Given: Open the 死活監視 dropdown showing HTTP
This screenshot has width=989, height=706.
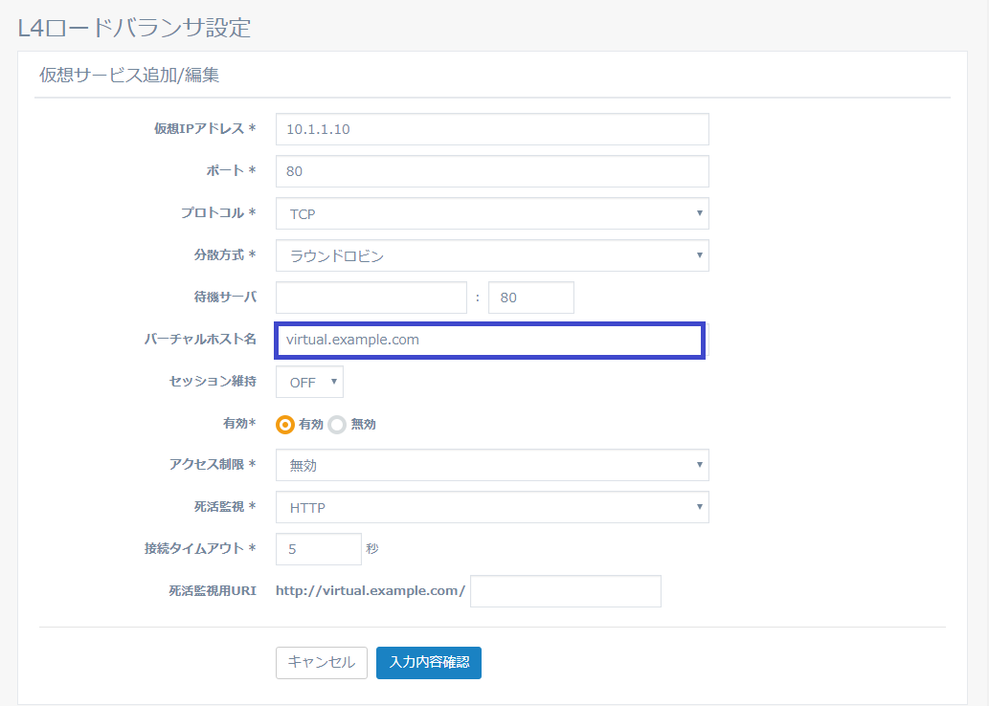Looking at the screenshot, I should pos(491,507).
